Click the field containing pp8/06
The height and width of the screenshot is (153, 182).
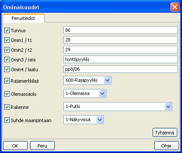(x=120, y=69)
